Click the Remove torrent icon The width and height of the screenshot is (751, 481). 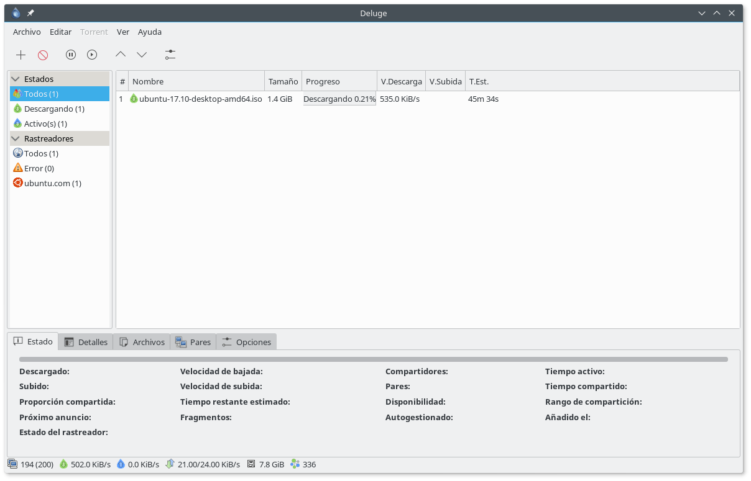[43, 55]
